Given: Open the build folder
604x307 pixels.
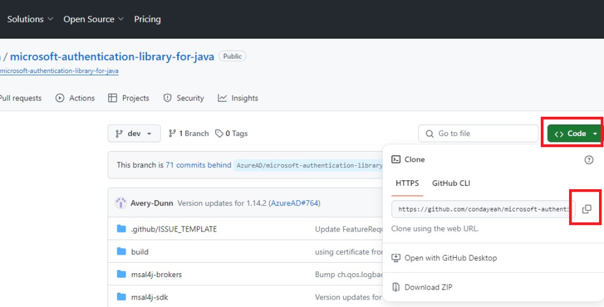Looking at the screenshot, I should pos(140,251).
